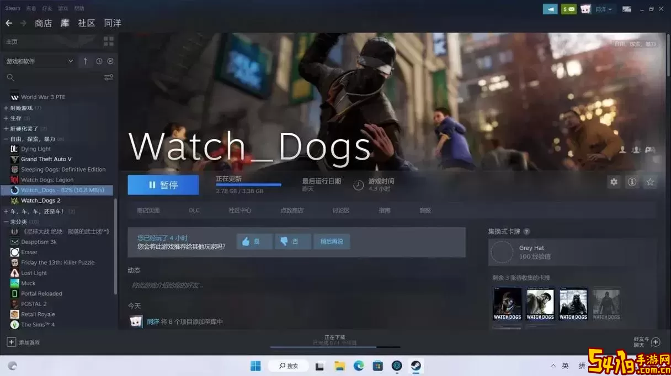The width and height of the screenshot is (671, 376).
Task: Click the 游戏时间 clock icon
Action: (358, 185)
